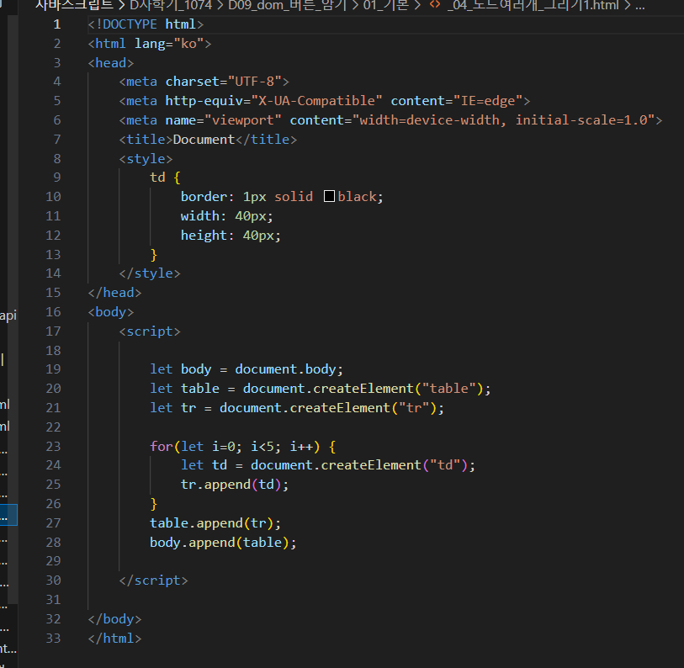This screenshot has height=668, width=684.
Task: Click the closing </body> tag
Action: pos(114,618)
